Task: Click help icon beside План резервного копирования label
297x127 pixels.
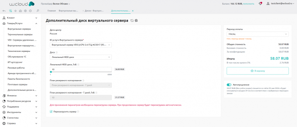Action: click(83, 80)
